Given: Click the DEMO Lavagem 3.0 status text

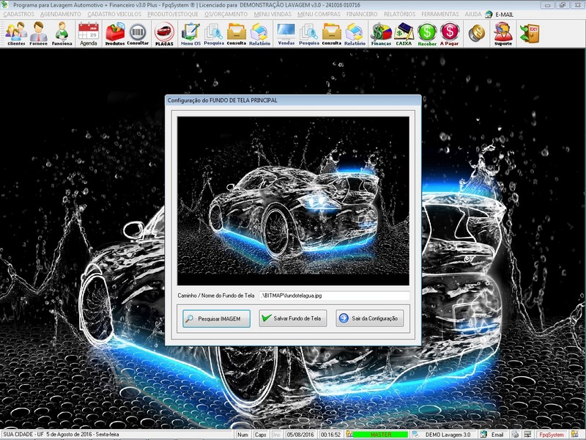Looking at the screenshot, I should pyautogui.click(x=448, y=435).
